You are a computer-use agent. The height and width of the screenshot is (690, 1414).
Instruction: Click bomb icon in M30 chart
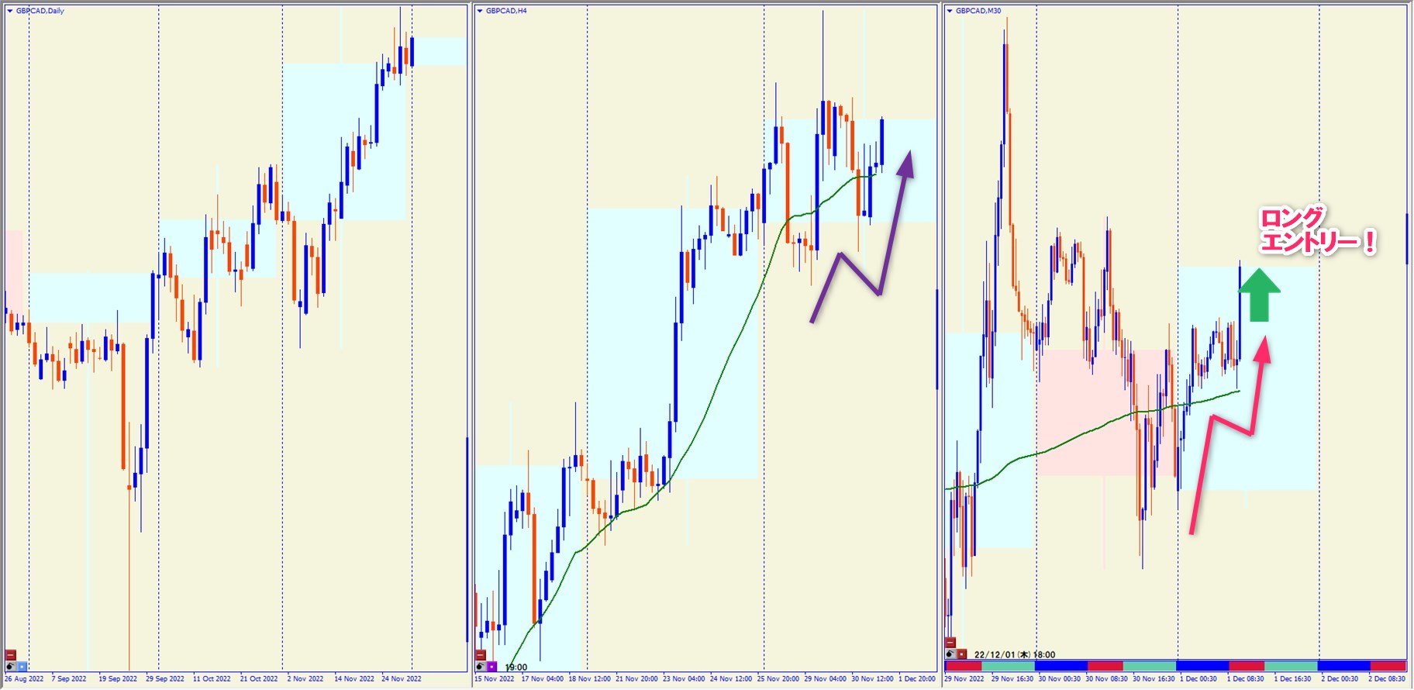pyautogui.click(x=950, y=654)
